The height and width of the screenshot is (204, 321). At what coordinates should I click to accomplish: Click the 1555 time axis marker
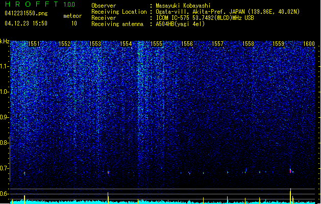tap(156, 44)
